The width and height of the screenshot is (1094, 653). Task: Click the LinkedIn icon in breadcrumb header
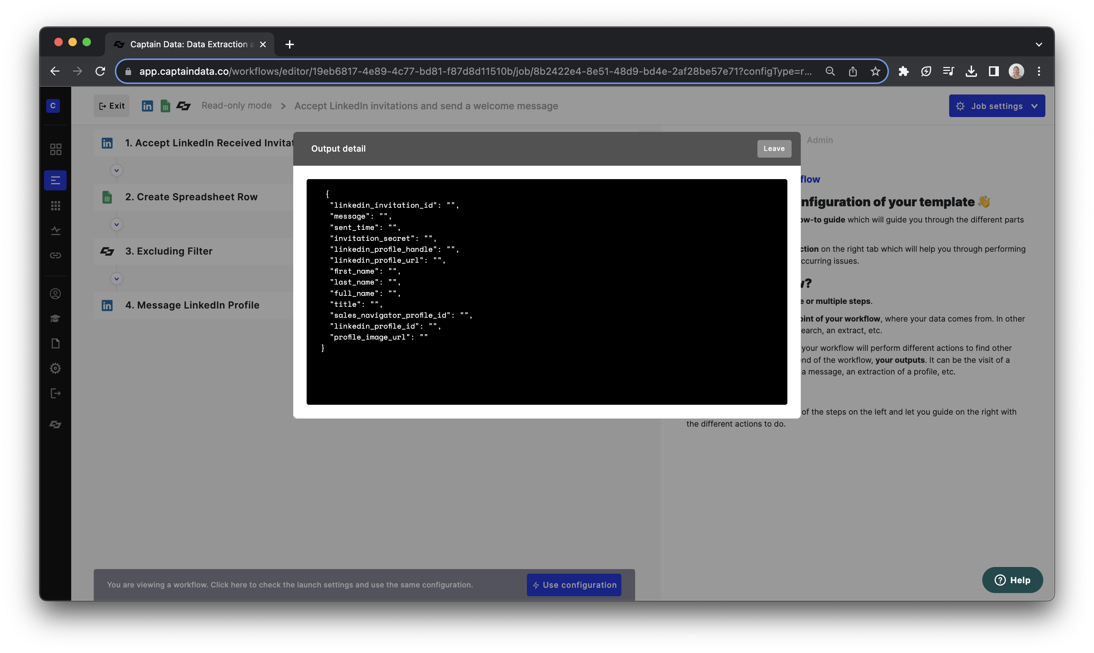click(x=147, y=106)
